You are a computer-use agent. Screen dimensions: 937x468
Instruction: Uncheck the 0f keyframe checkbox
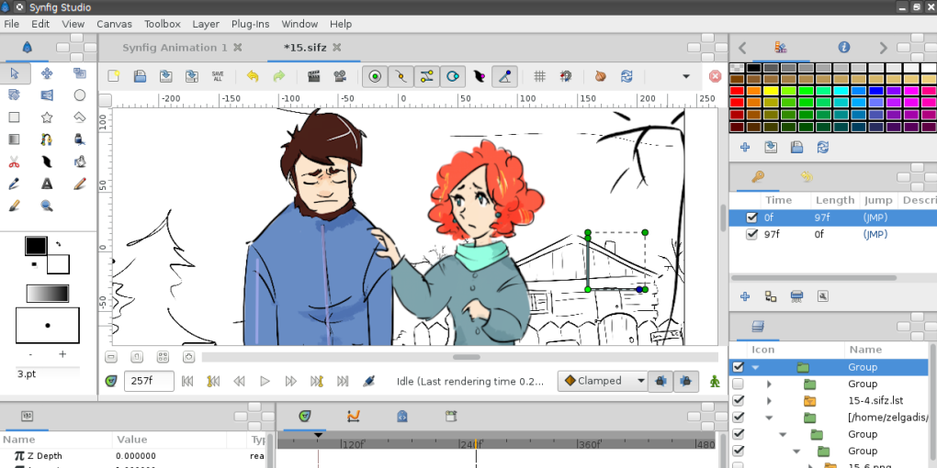[x=752, y=217]
